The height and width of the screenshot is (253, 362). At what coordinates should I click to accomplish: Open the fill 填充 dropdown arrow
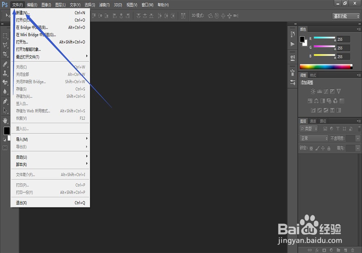358,148
